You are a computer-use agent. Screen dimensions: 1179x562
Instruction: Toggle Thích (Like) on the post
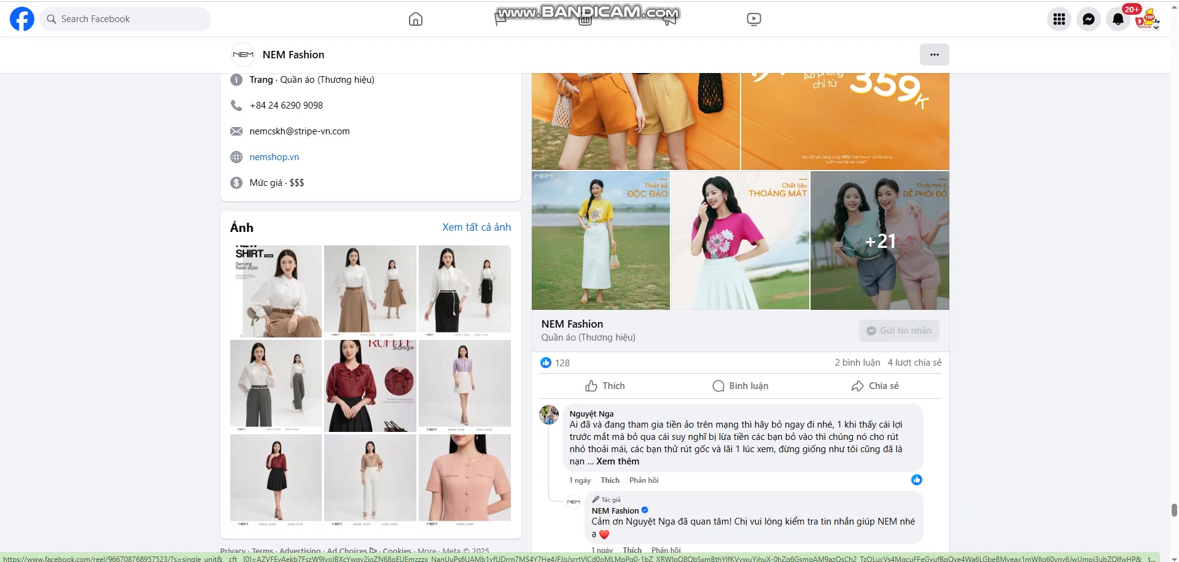(605, 386)
